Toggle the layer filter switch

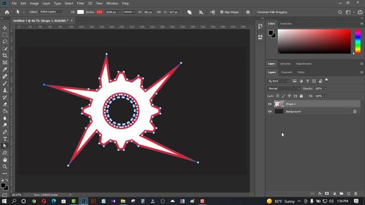326,80
